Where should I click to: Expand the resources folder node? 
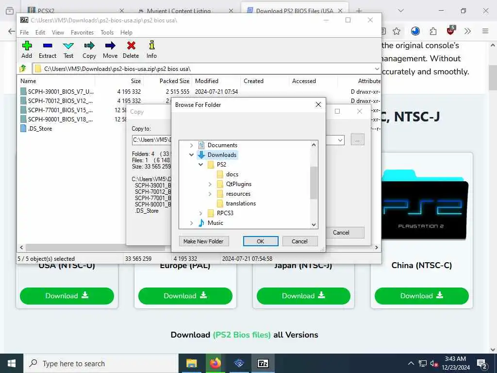(210, 194)
